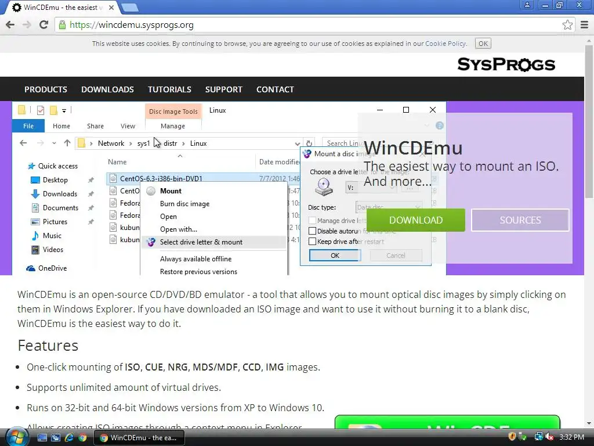
Task: Select Music in the Explorer sidebar
Action: point(46,236)
